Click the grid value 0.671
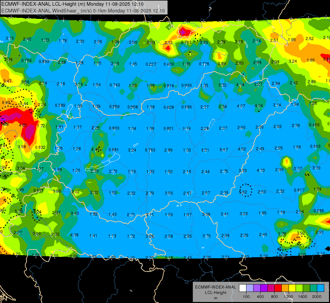This screenshot has width=330, height=303. 38,191
